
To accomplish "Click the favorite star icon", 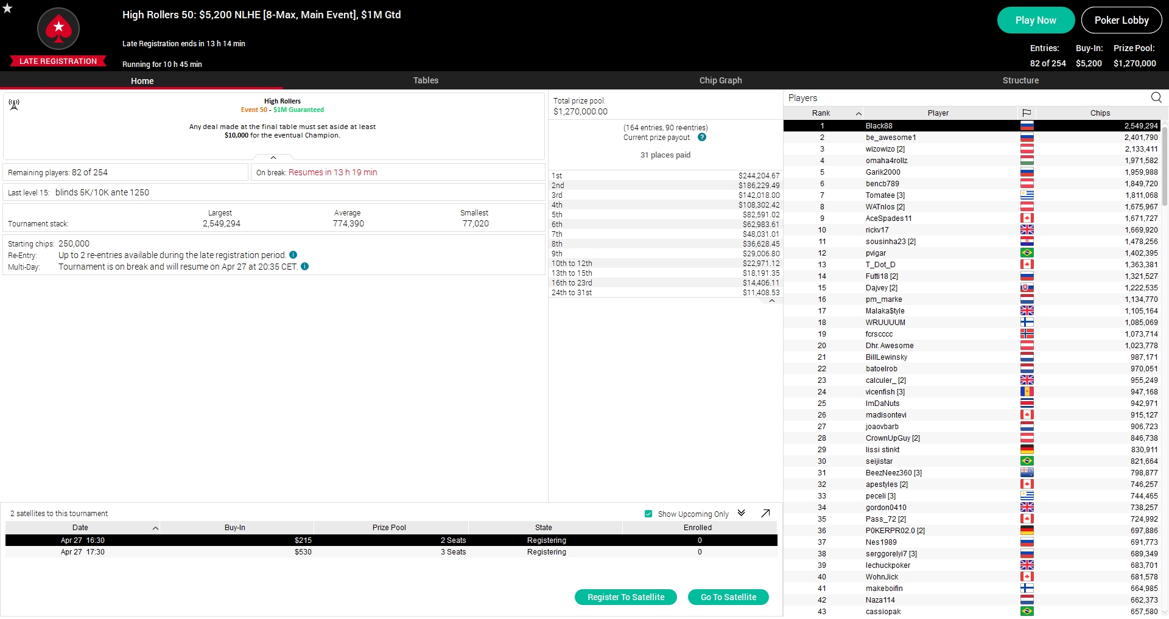I will click(7, 8).
